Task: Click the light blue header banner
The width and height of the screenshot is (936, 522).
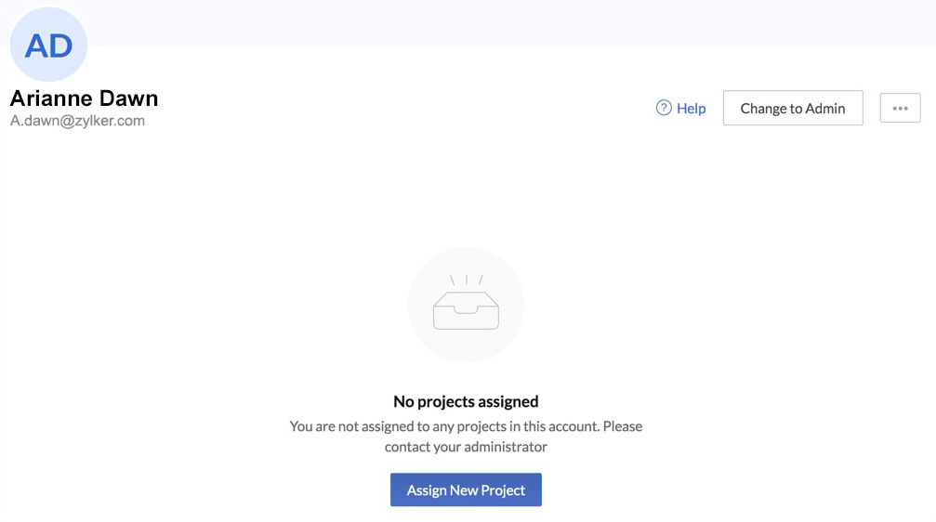Action: pyautogui.click(x=511, y=22)
